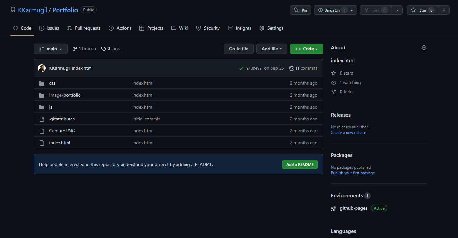Screen dimensions: 458x238
Task: Open the Releases heading link
Action: 341,115
